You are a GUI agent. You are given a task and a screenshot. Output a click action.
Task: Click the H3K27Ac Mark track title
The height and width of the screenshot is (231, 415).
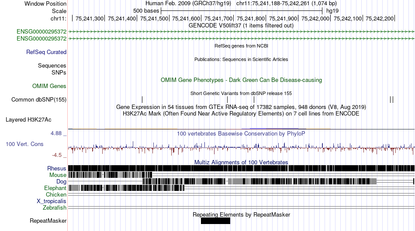tap(241, 113)
